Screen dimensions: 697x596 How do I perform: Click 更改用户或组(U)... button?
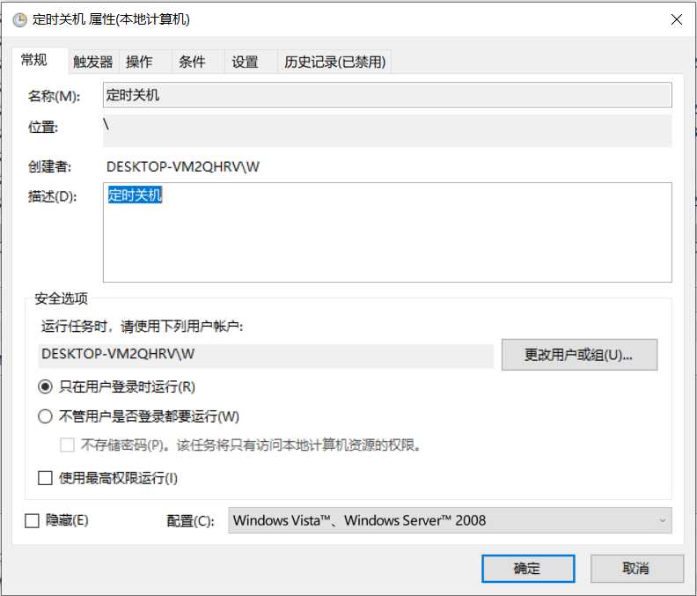click(x=579, y=355)
